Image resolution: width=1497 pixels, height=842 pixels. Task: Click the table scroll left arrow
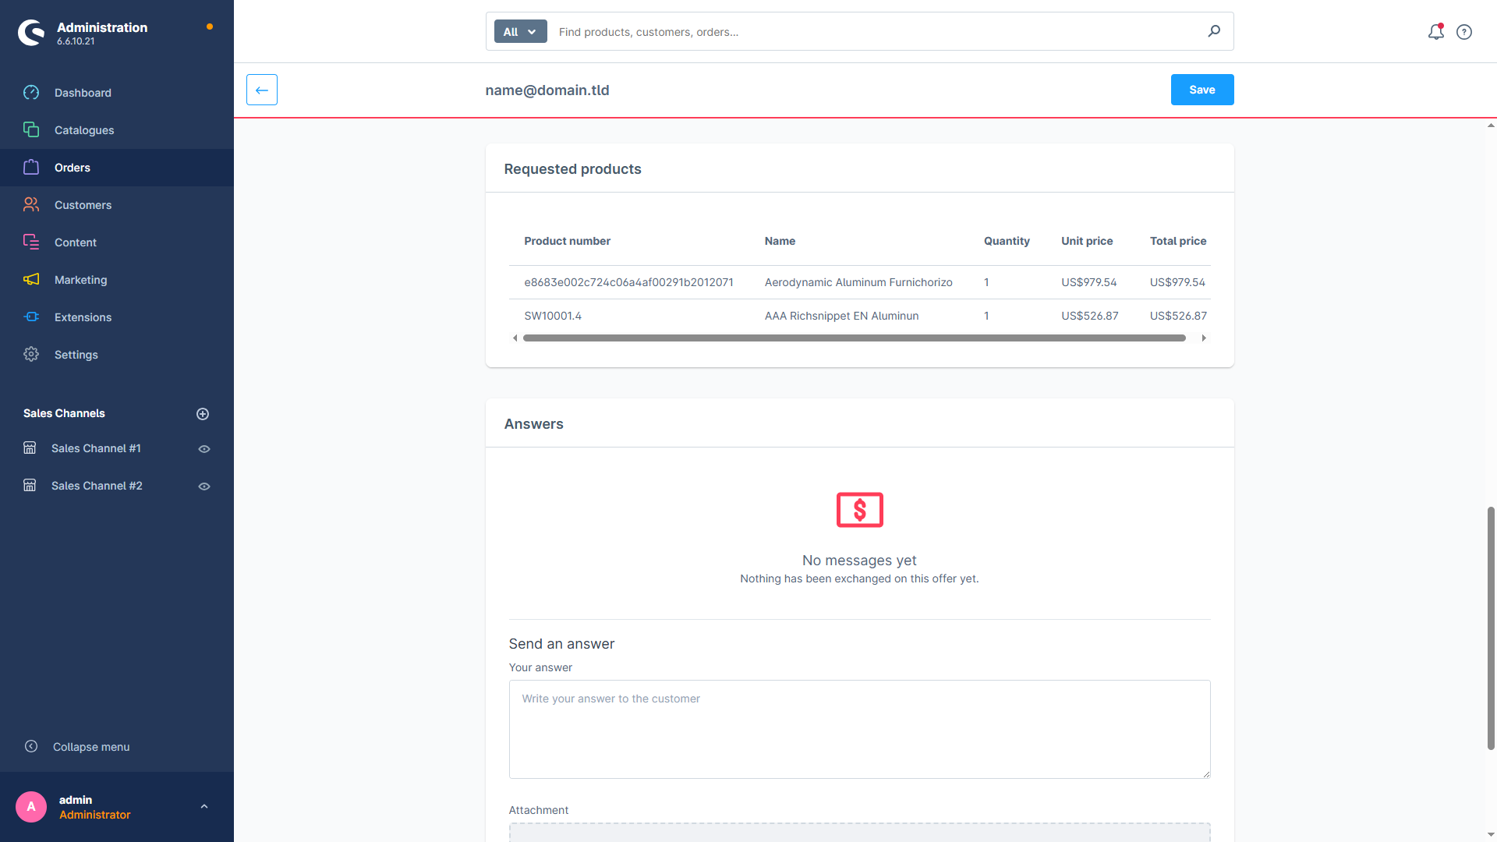point(515,338)
